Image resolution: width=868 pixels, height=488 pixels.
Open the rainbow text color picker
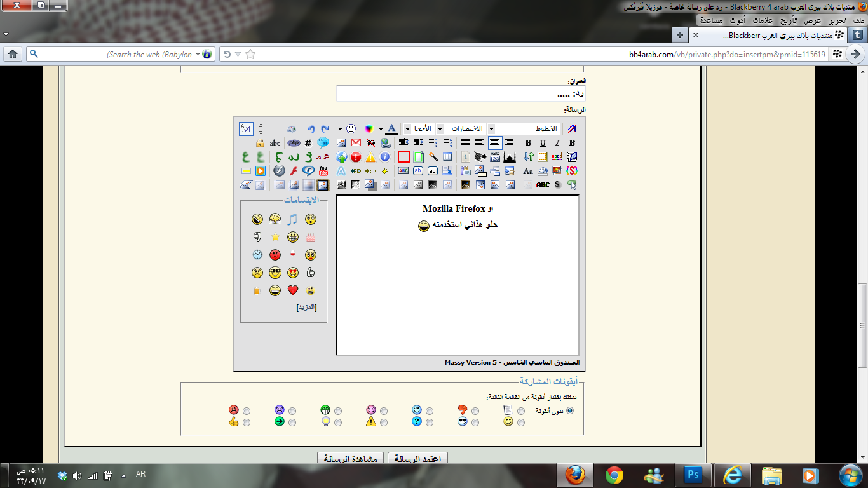coord(369,129)
